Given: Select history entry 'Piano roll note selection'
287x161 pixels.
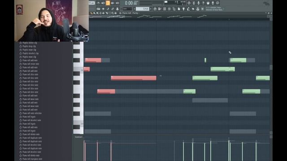Looking at the screenshot, I should (x=32, y=113).
